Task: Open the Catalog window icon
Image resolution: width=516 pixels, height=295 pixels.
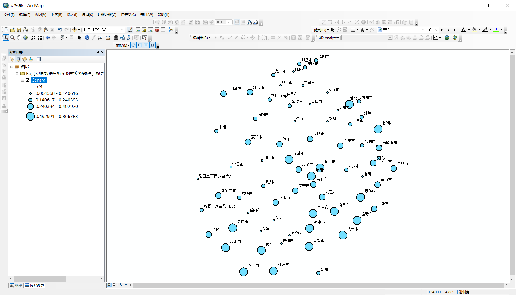Action: [144, 30]
